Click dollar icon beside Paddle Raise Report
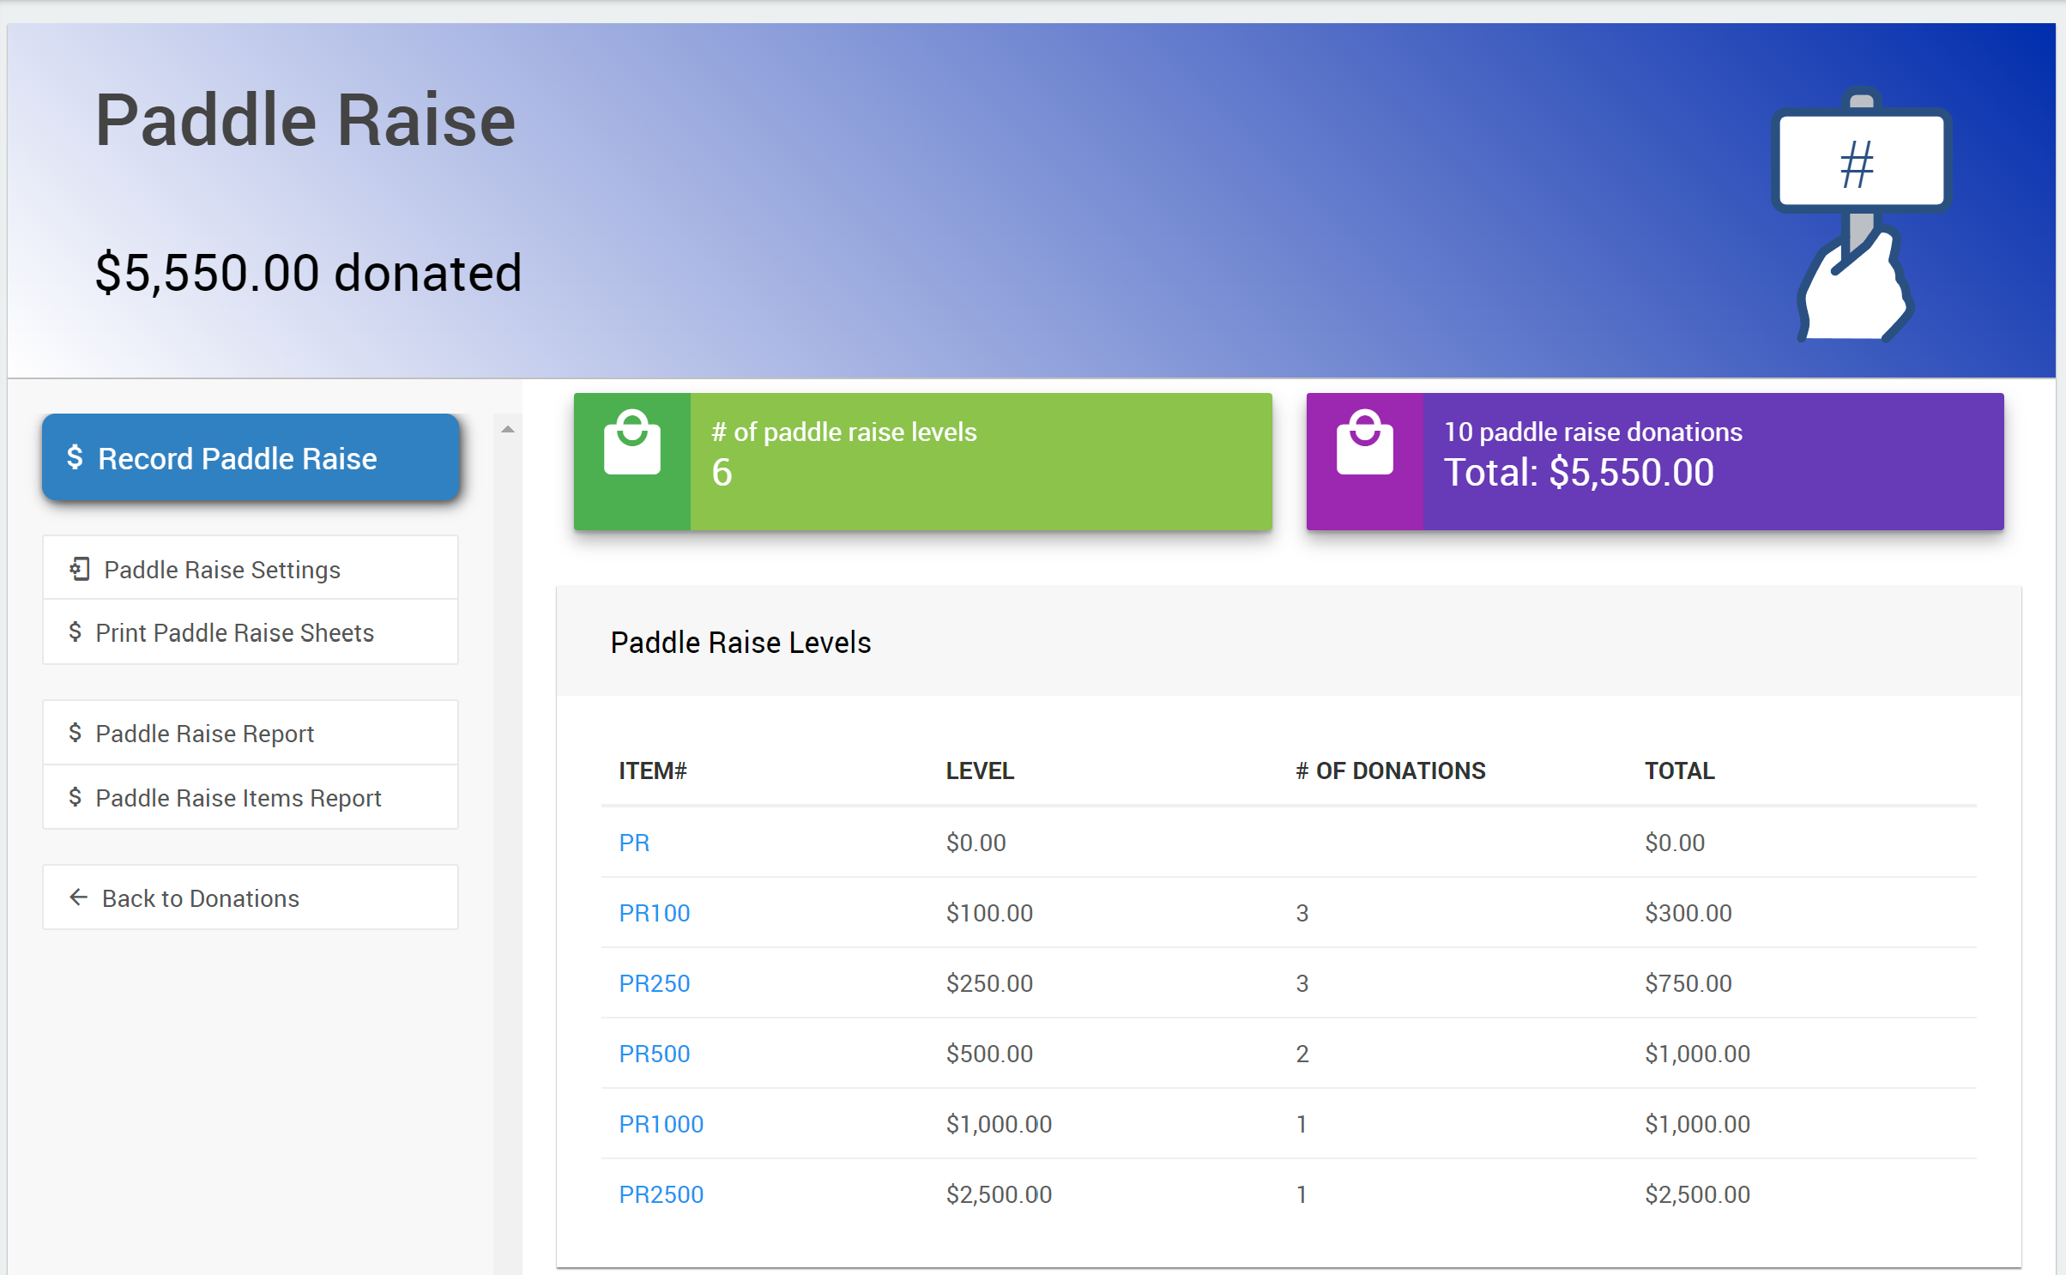The height and width of the screenshot is (1275, 2066). [x=76, y=733]
